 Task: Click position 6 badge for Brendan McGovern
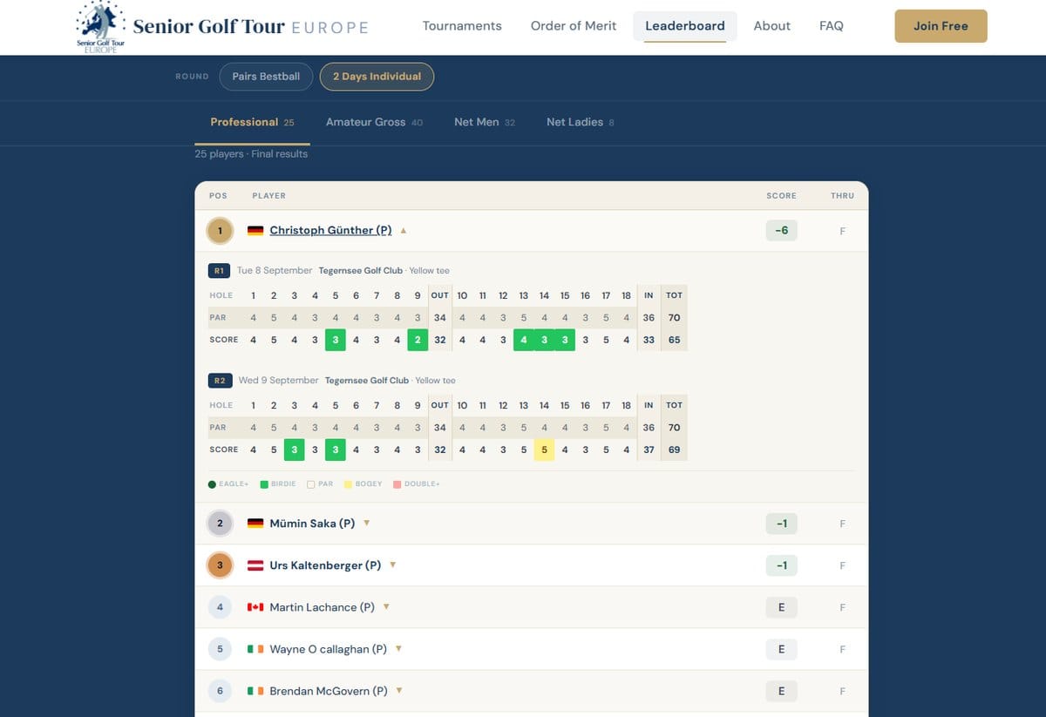(x=220, y=691)
